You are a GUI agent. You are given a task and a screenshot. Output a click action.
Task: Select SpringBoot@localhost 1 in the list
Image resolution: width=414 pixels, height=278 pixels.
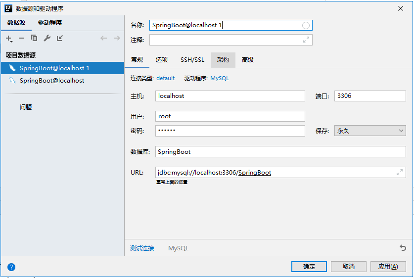(x=63, y=68)
